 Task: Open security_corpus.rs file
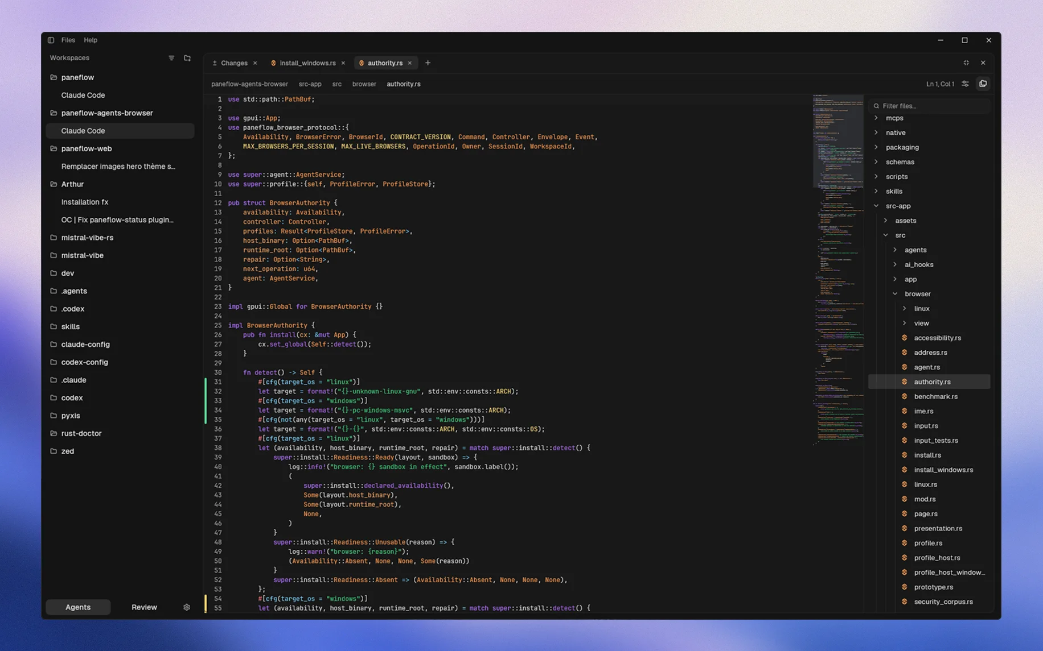(943, 602)
